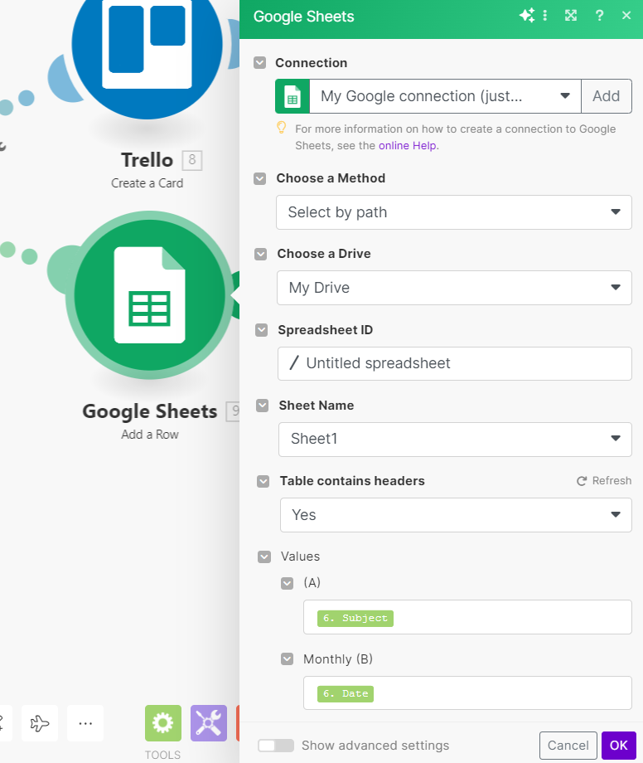Collapse the Sheet Name field toggle
The width and height of the screenshot is (643, 763).
tap(263, 406)
